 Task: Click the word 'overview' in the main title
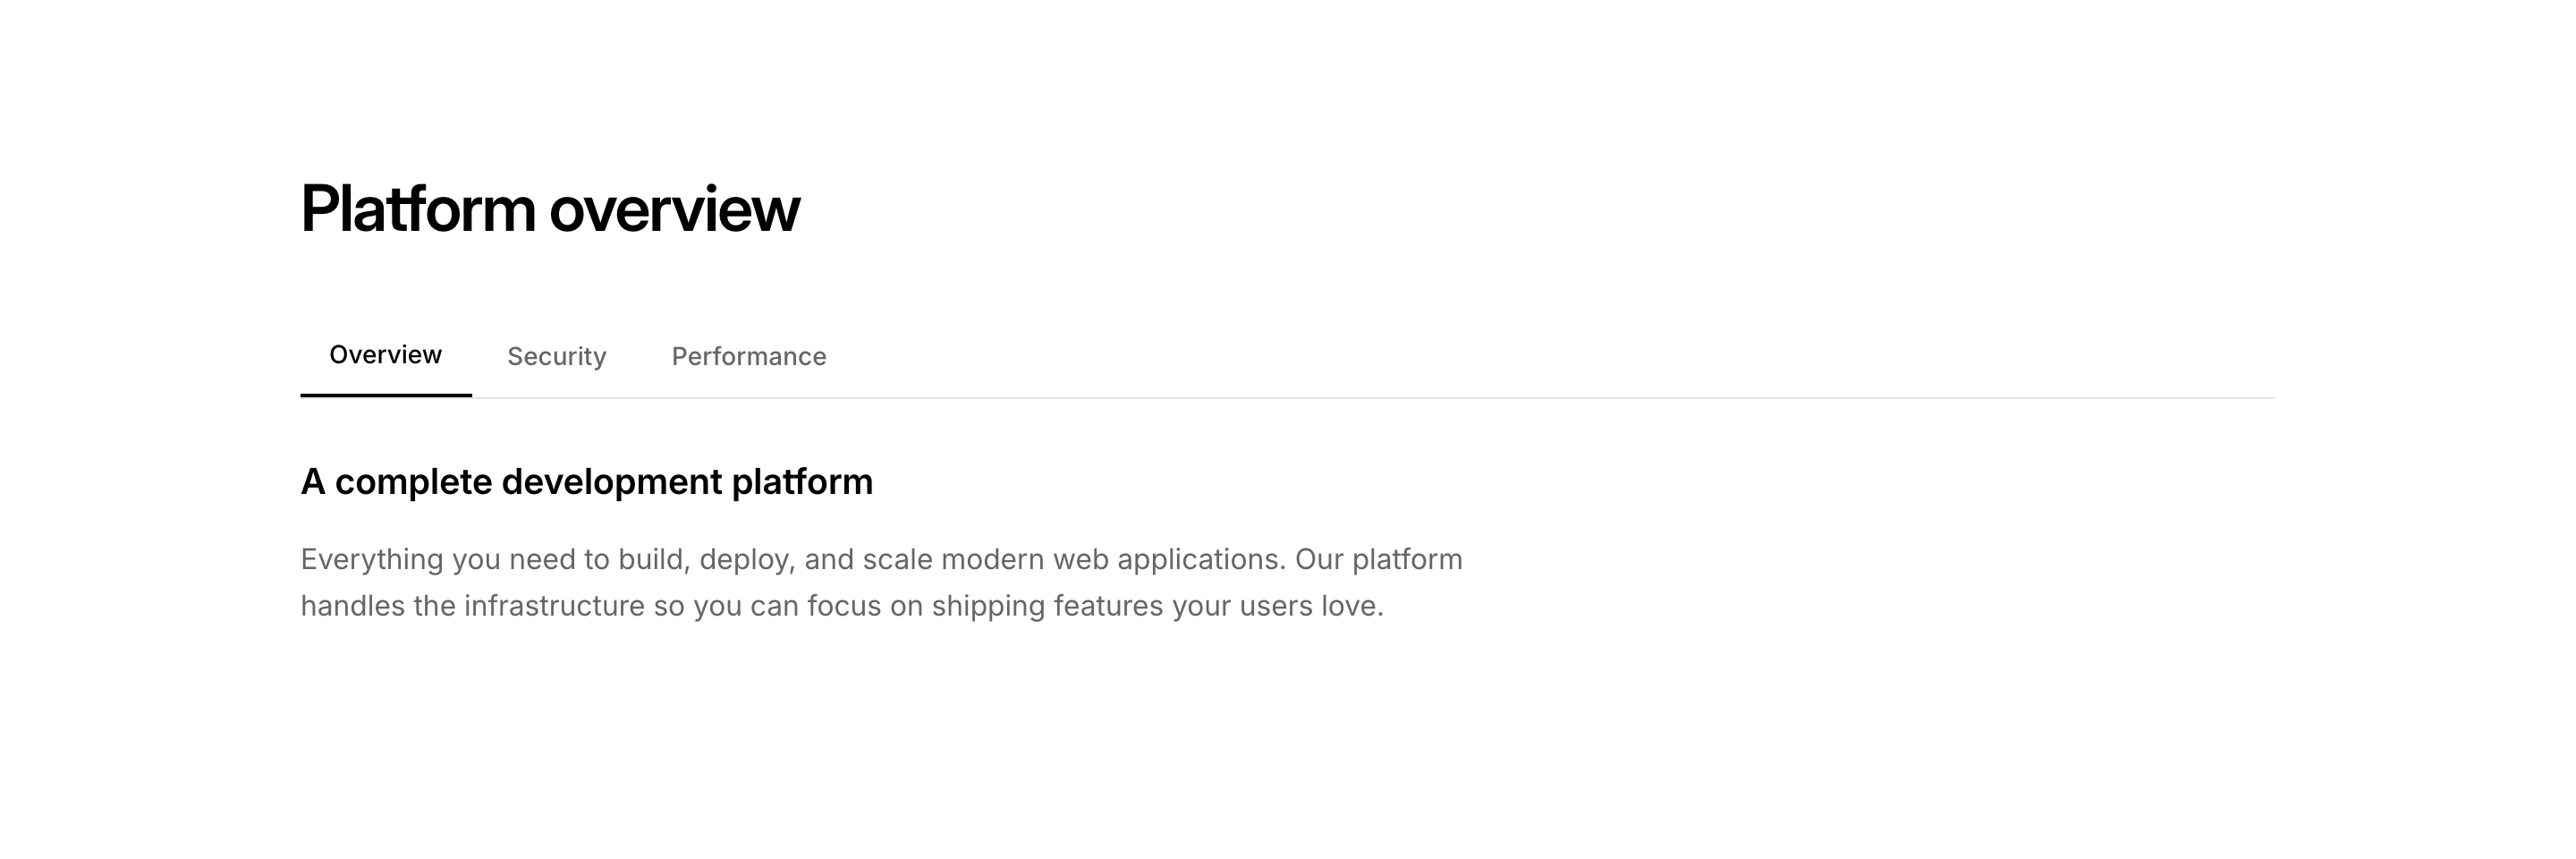point(675,210)
